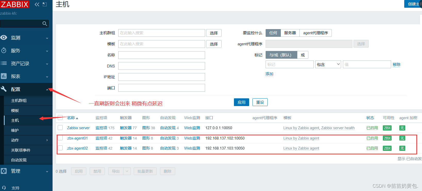The height and width of the screenshot is (191, 422).
Task: Click the 主机群组 search field
Action: [162, 33]
